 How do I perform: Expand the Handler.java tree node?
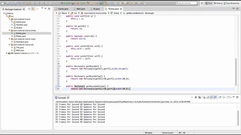click(12, 25)
